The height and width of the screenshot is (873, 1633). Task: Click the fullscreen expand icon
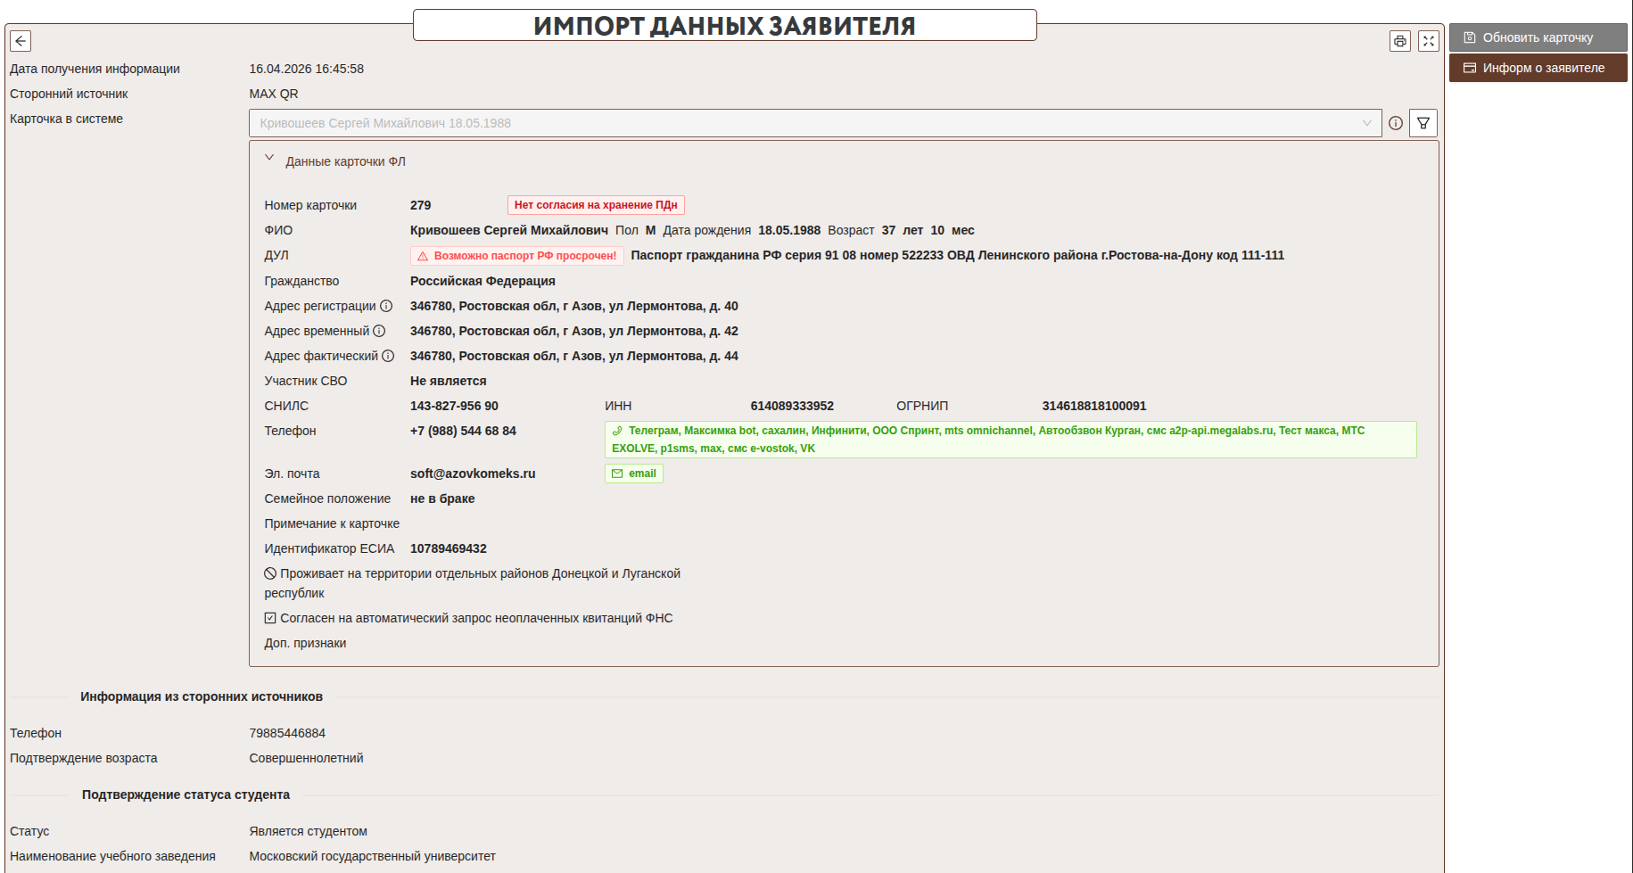pos(1429,41)
